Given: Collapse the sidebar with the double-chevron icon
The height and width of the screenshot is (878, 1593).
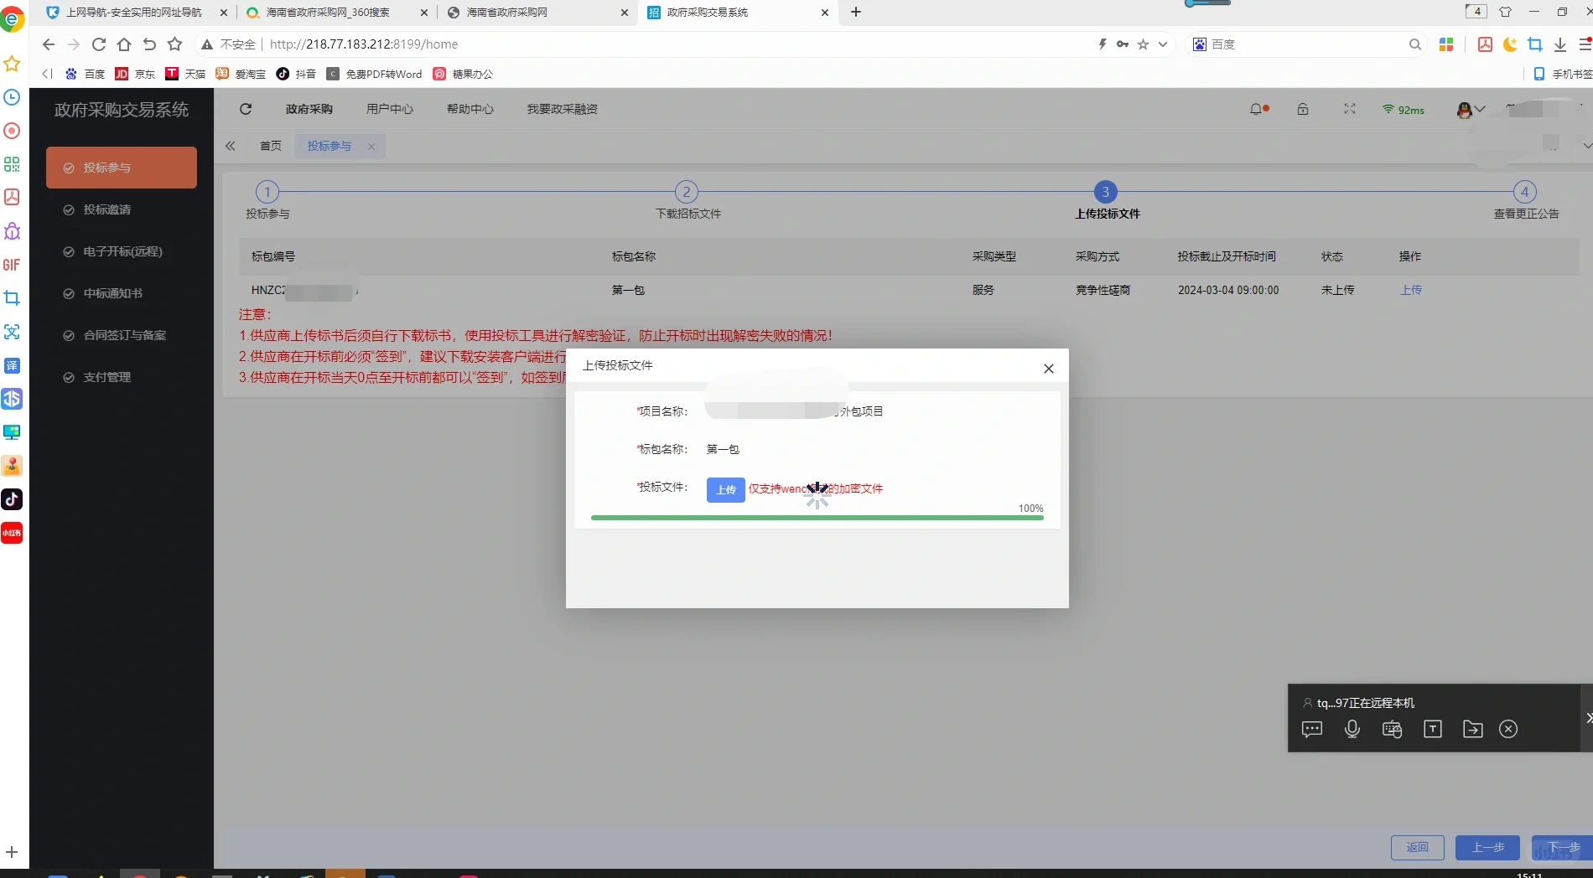Looking at the screenshot, I should click(231, 146).
